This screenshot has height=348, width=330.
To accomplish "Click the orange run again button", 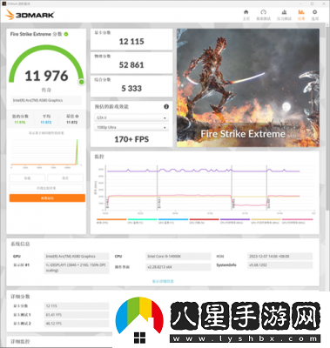I will pyautogui.click(x=47, y=198).
